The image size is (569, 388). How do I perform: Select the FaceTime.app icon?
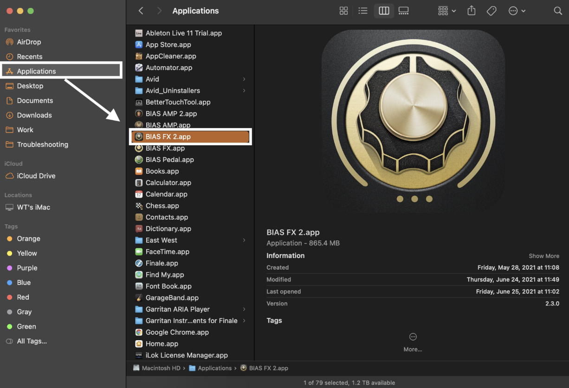point(138,252)
